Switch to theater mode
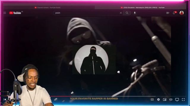This screenshot has width=190, height=106. [171, 100]
